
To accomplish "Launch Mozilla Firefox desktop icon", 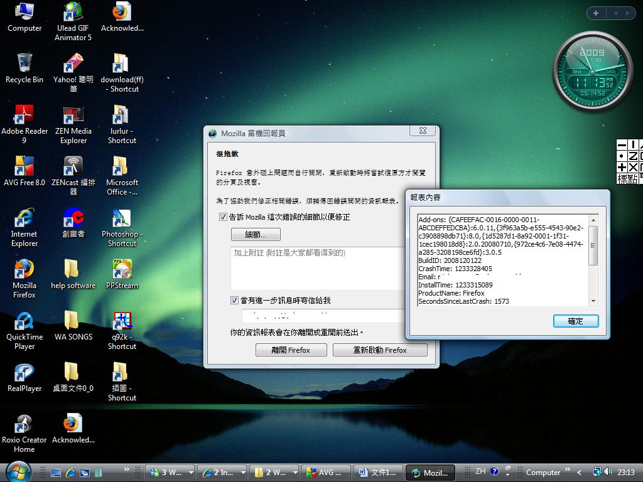I will pyautogui.click(x=24, y=279).
